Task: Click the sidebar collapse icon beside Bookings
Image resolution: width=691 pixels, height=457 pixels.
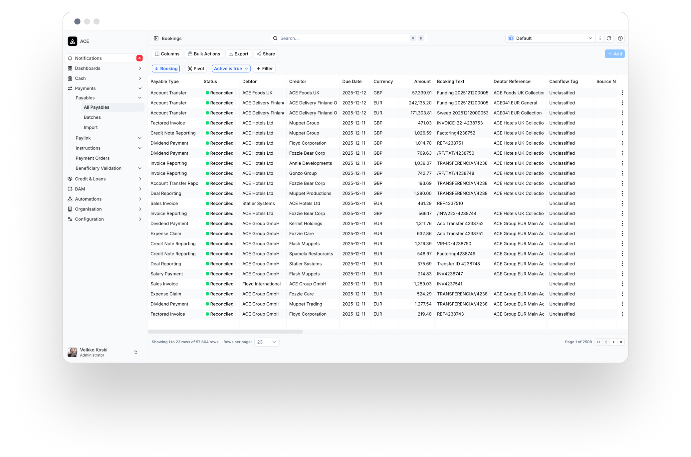Action: coord(156,38)
